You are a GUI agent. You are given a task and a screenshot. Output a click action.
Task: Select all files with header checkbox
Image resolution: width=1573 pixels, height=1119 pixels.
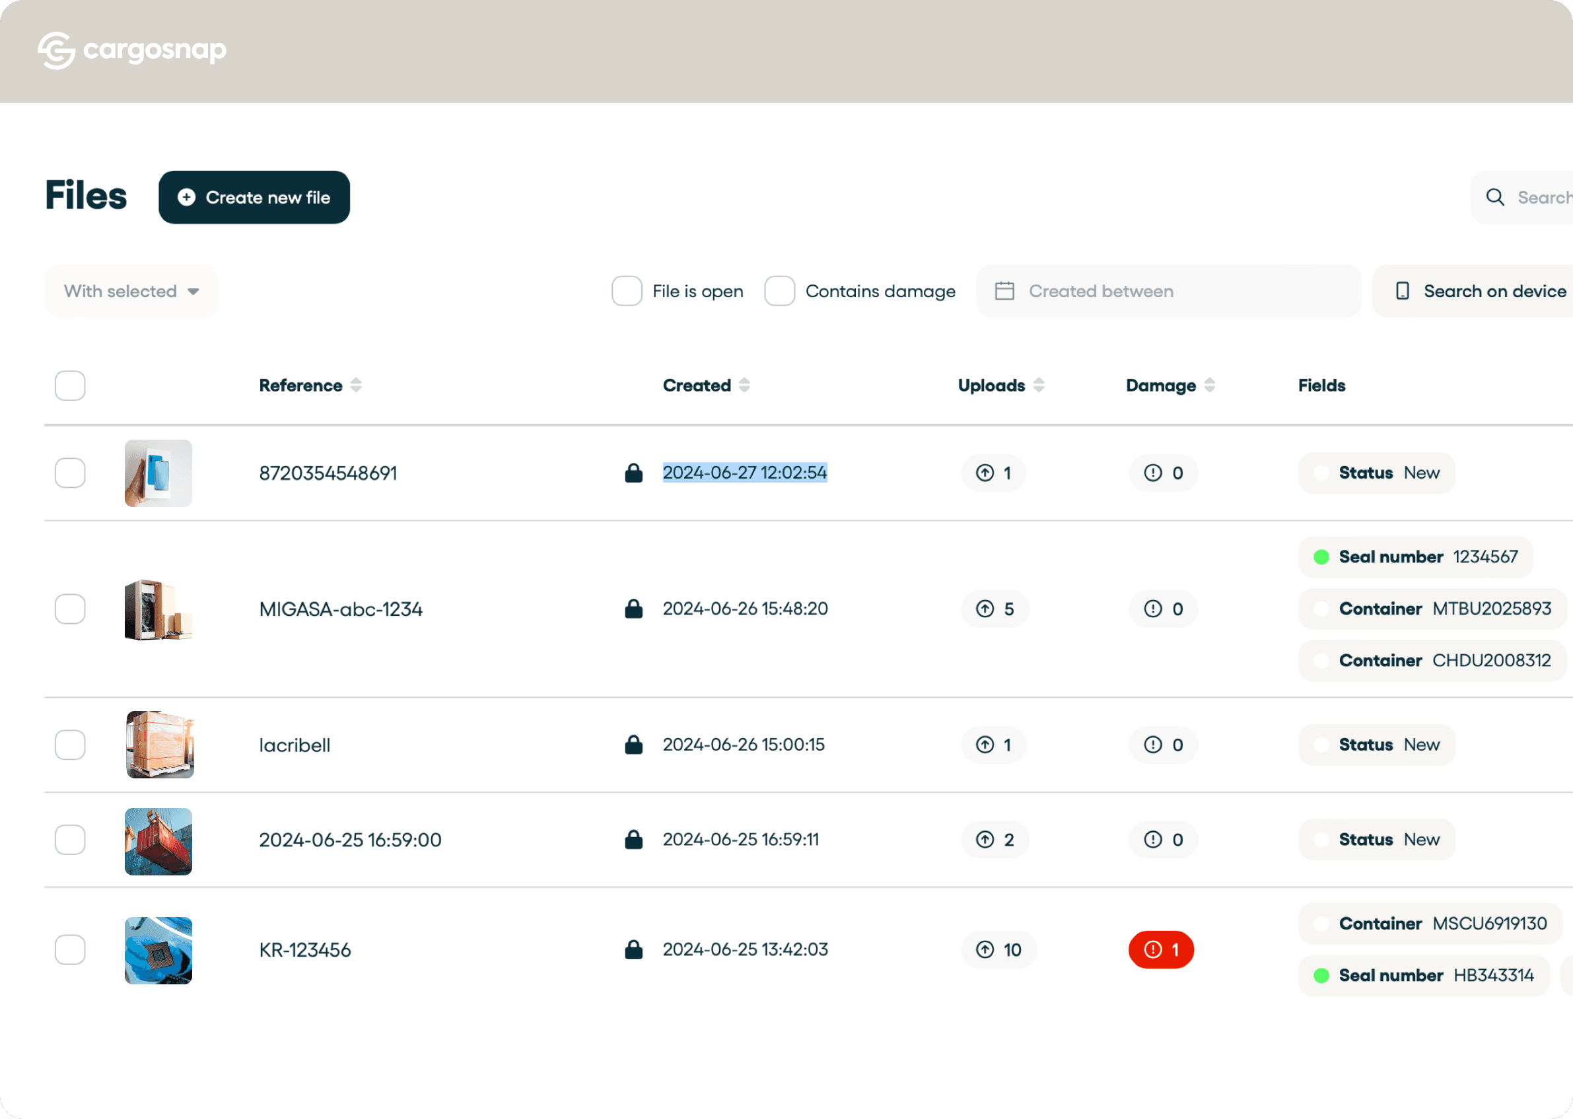click(x=70, y=385)
